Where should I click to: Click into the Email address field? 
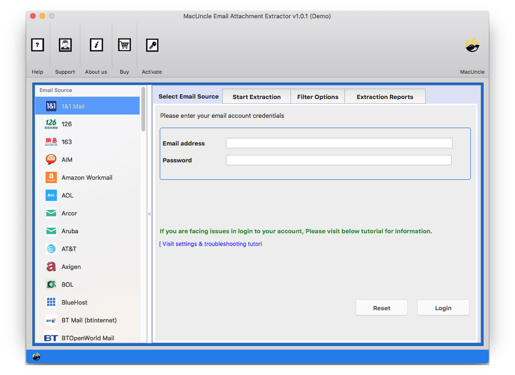point(339,143)
